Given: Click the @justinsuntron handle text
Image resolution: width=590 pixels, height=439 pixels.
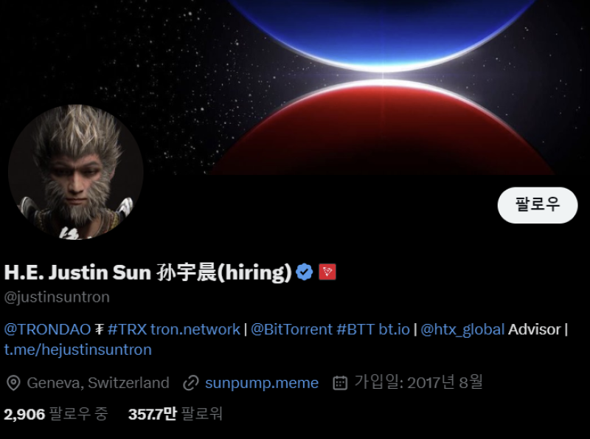Looking at the screenshot, I should click(57, 297).
